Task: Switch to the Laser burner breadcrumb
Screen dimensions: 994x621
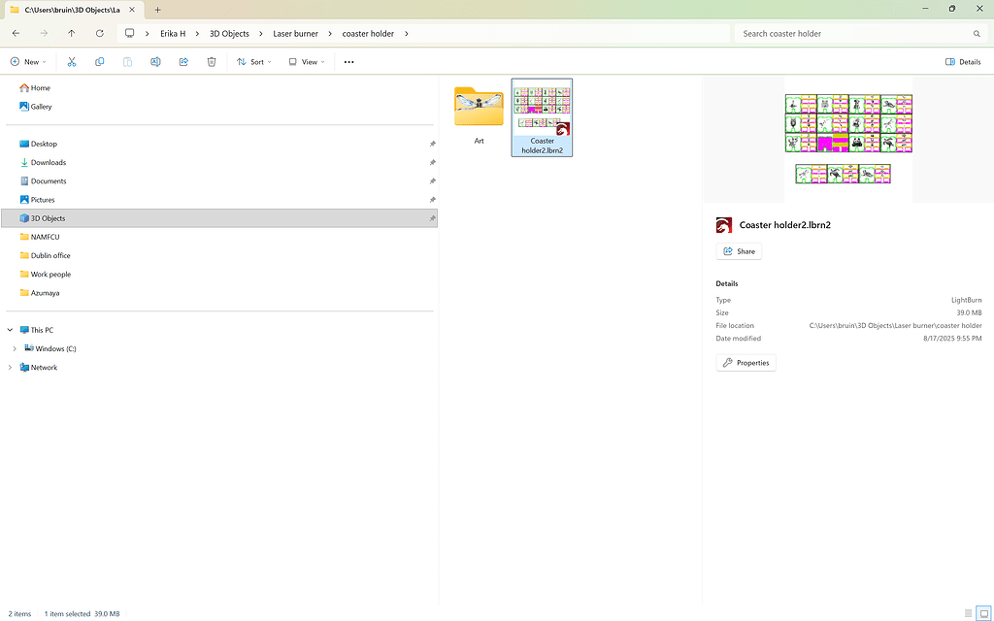Action: pos(295,32)
